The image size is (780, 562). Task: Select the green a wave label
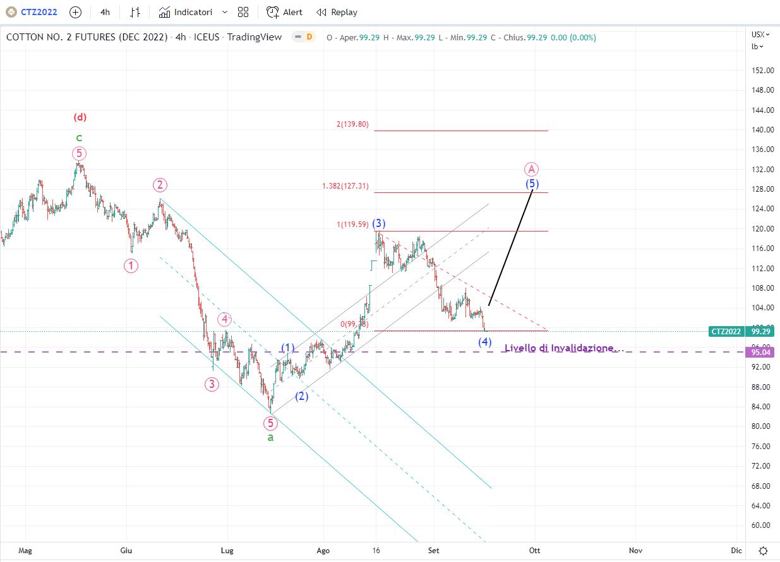click(270, 437)
